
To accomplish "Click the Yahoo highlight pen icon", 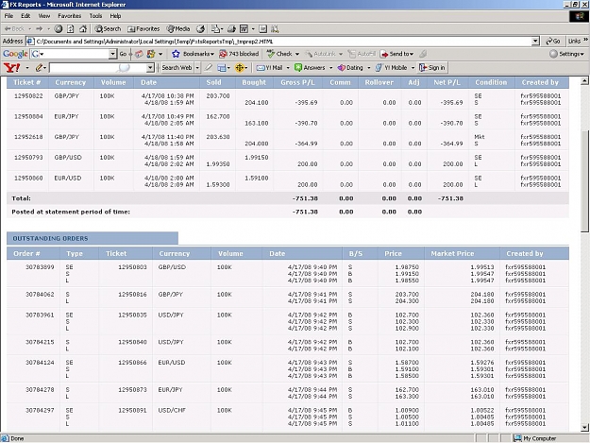I will pyautogui.click(x=208, y=68).
